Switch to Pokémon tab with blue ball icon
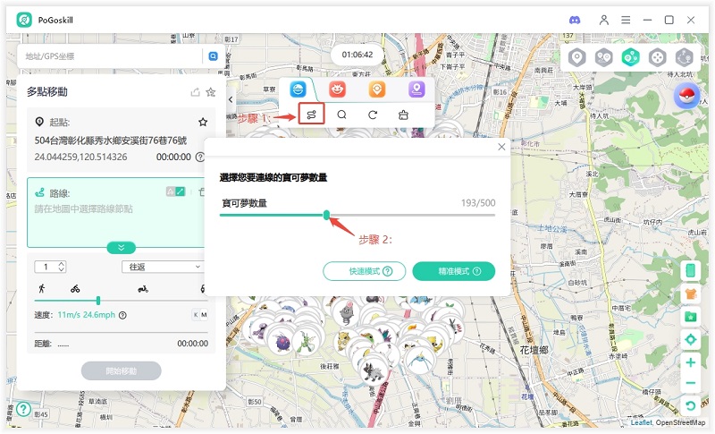This screenshot has width=715, height=434. click(298, 89)
